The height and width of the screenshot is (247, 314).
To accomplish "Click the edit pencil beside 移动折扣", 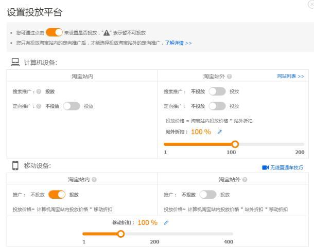I will click(x=166, y=223).
